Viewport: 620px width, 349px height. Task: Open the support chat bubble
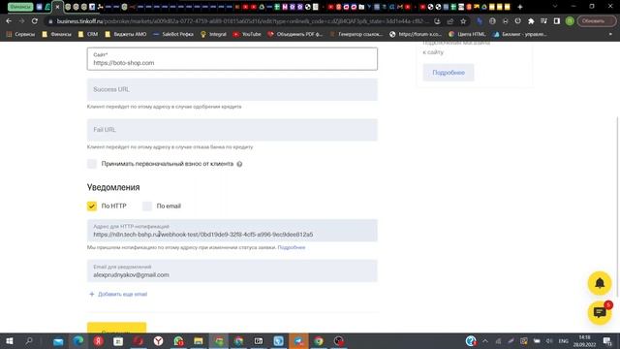tap(600, 312)
